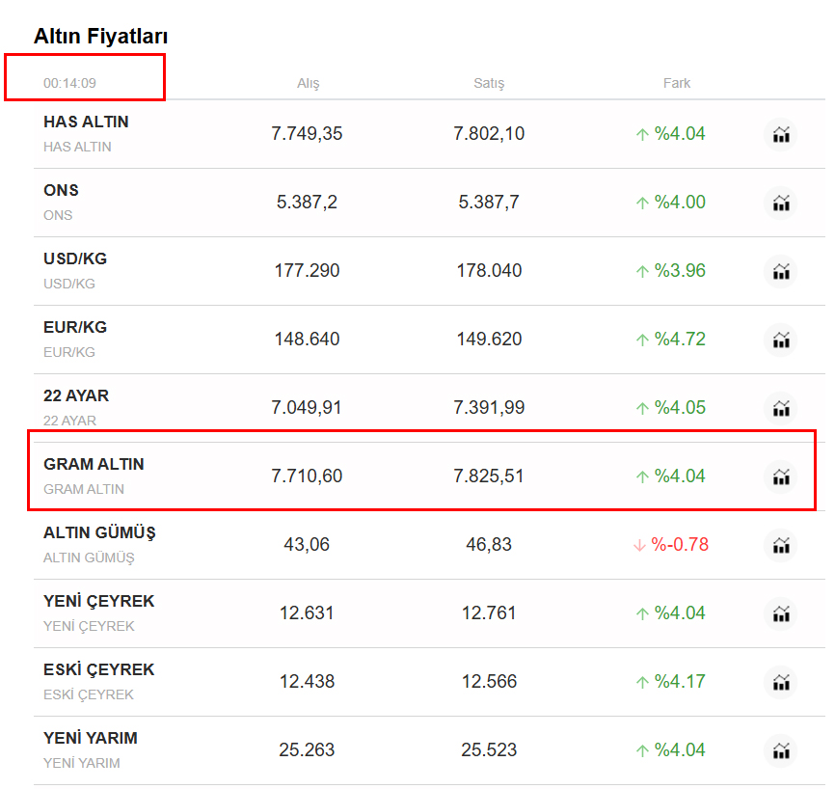
Task: Click the ALTIN GÜMÜŞ negative change percentage
Action: pos(679,545)
